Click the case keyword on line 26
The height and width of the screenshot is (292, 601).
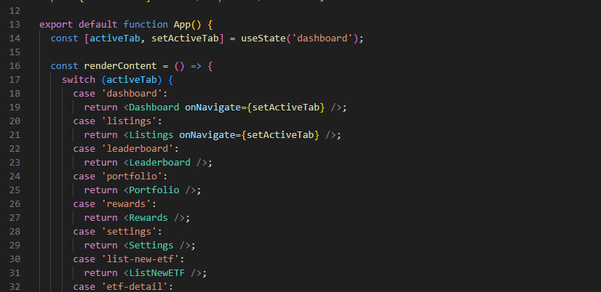coord(84,203)
